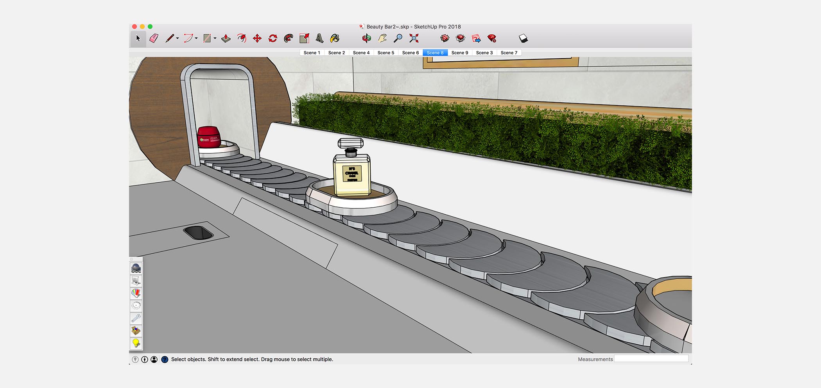The width and height of the screenshot is (821, 388).
Task: Activate the Orbit tool
Action: coord(366,38)
